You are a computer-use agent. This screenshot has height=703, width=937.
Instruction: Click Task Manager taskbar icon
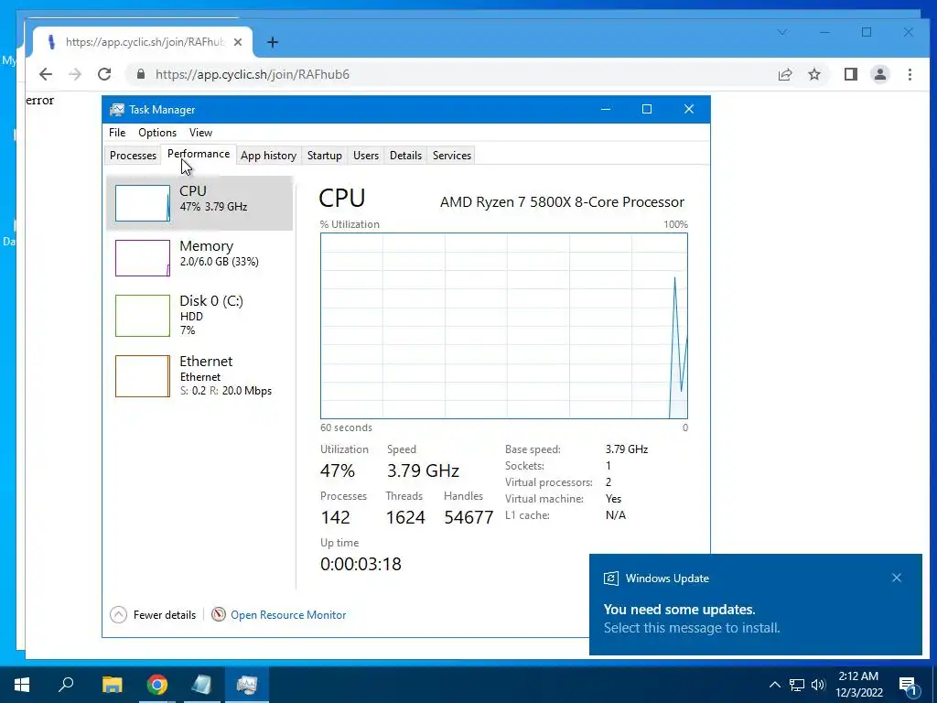click(x=247, y=685)
